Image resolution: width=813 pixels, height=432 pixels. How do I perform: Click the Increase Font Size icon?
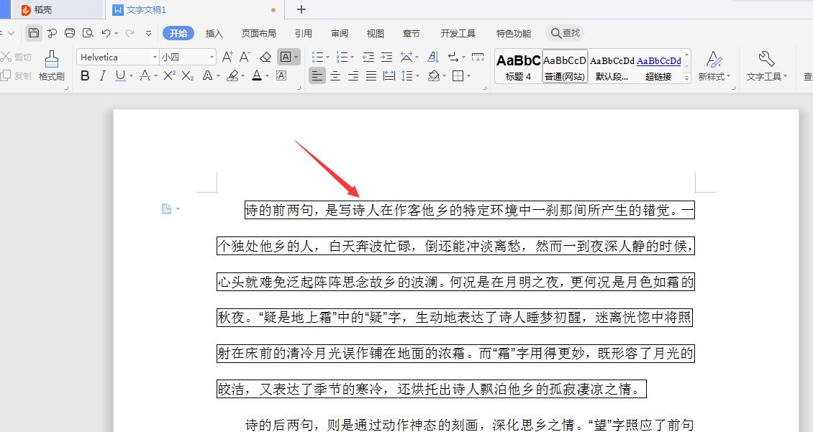tap(226, 57)
